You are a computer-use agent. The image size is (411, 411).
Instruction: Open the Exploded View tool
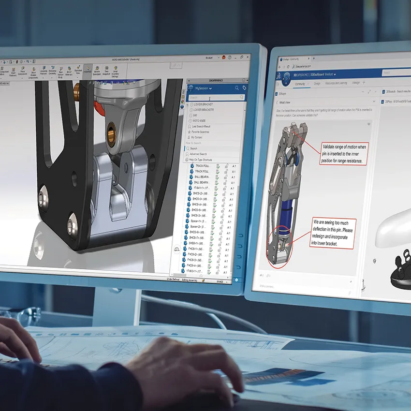click(78, 68)
